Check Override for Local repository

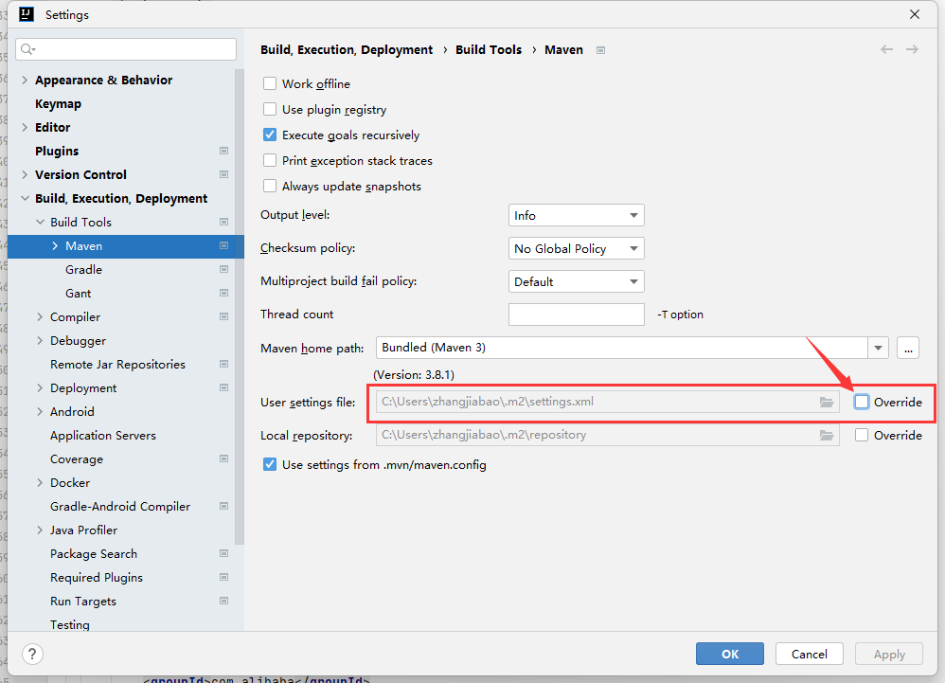coord(862,435)
